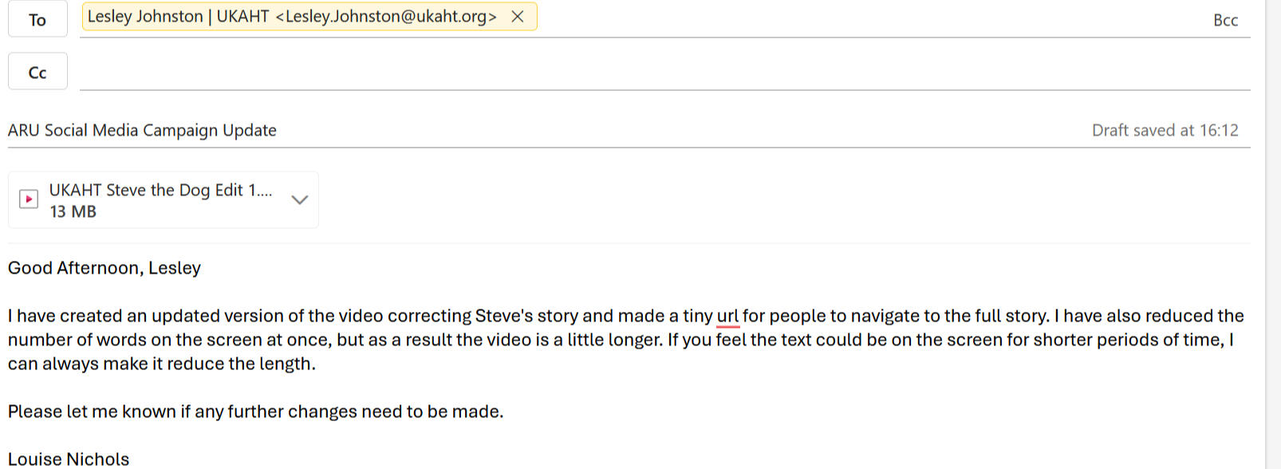1281x469 pixels.
Task: Expand the attachment options chevron
Action: (300, 199)
